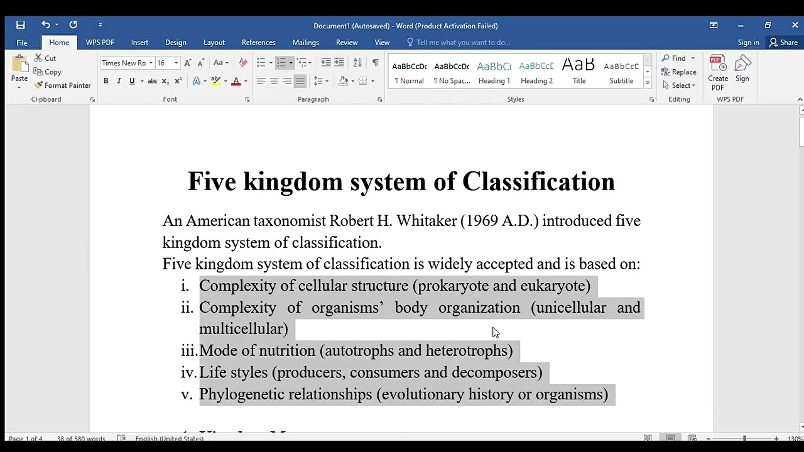Image resolution: width=804 pixels, height=452 pixels.
Task: Share the document
Action: [783, 43]
